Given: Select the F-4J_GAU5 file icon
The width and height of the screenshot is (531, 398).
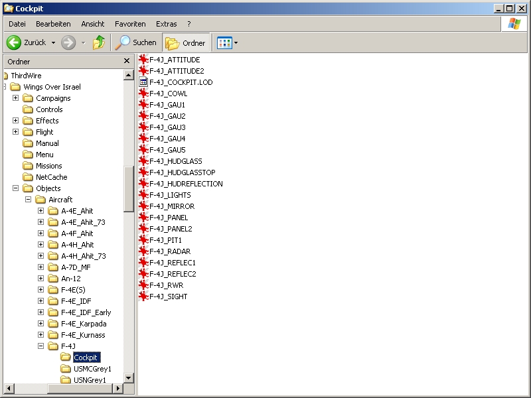Looking at the screenshot, I should pos(143,150).
